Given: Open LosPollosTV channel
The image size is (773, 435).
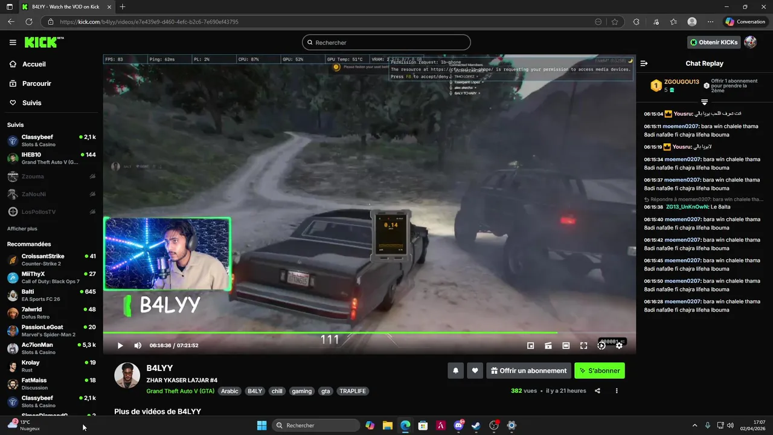Looking at the screenshot, I should pyautogui.click(x=51, y=212).
